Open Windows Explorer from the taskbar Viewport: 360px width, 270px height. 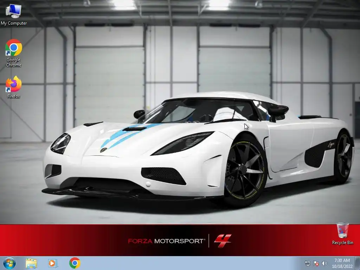pos(31,263)
